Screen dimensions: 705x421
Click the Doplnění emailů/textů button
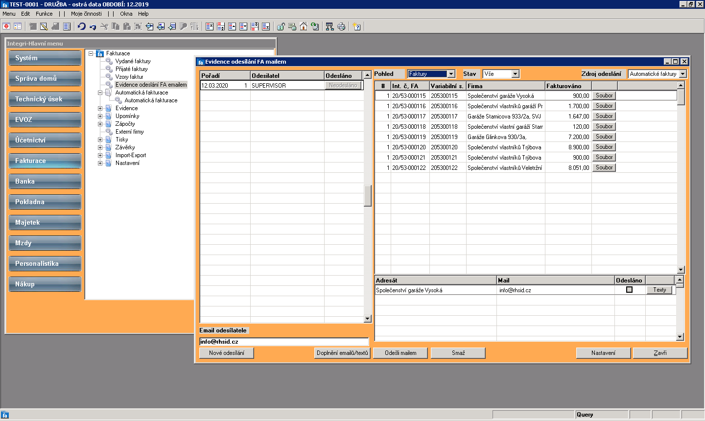tap(342, 353)
